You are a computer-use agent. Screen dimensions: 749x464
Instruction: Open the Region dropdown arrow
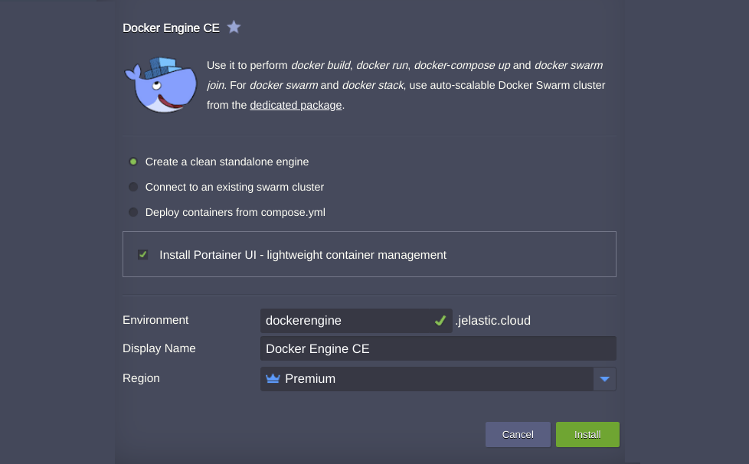click(605, 379)
